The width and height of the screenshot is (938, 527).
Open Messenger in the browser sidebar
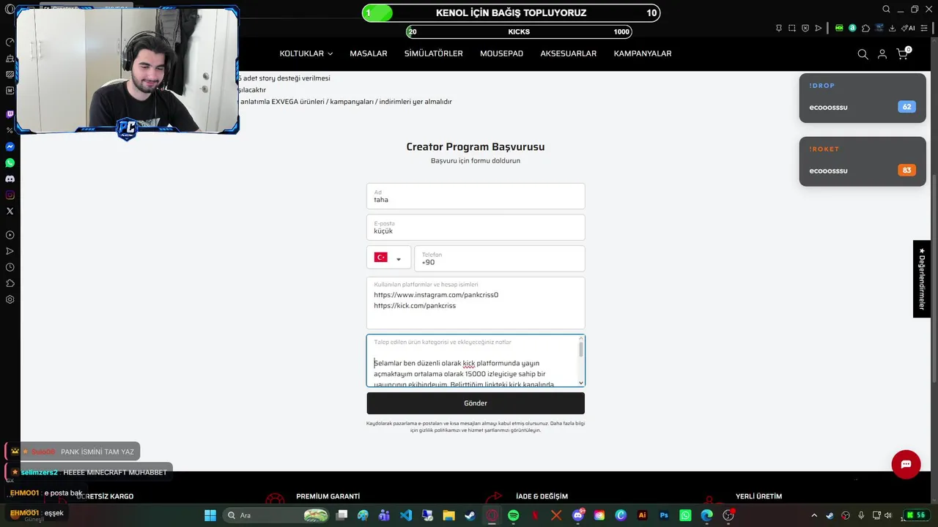tap(10, 146)
